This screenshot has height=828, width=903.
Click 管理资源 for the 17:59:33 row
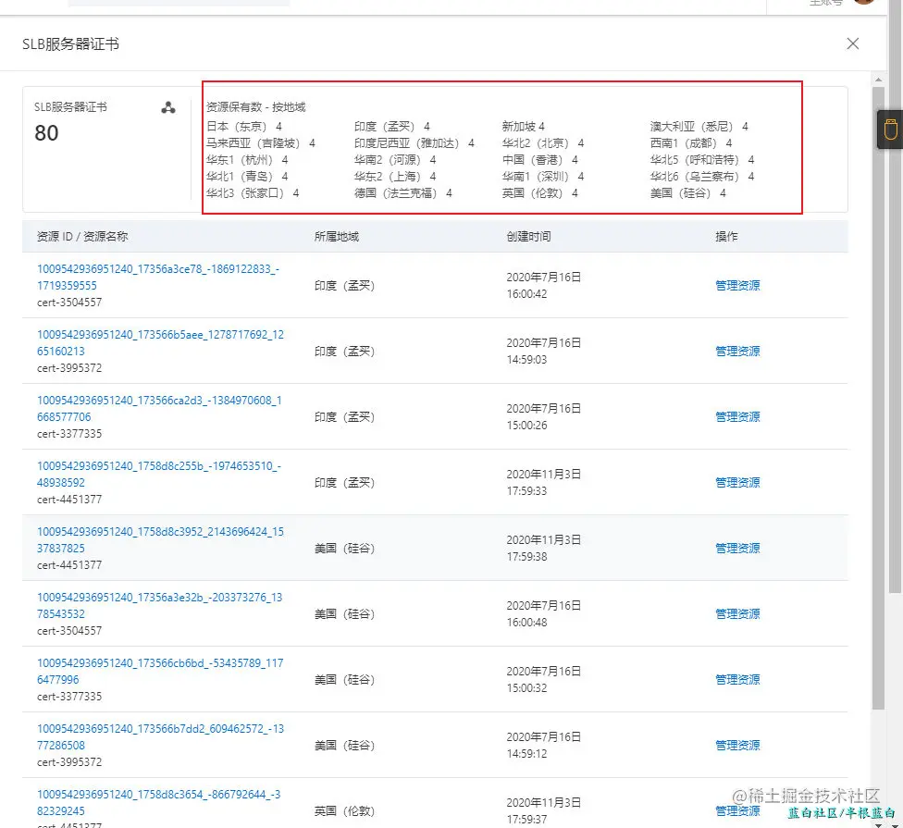coord(737,483)
